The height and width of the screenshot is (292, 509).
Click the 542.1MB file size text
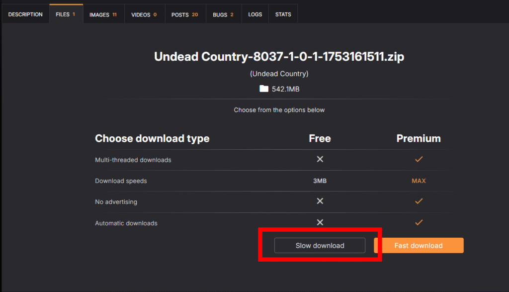(x=286, y=89)
